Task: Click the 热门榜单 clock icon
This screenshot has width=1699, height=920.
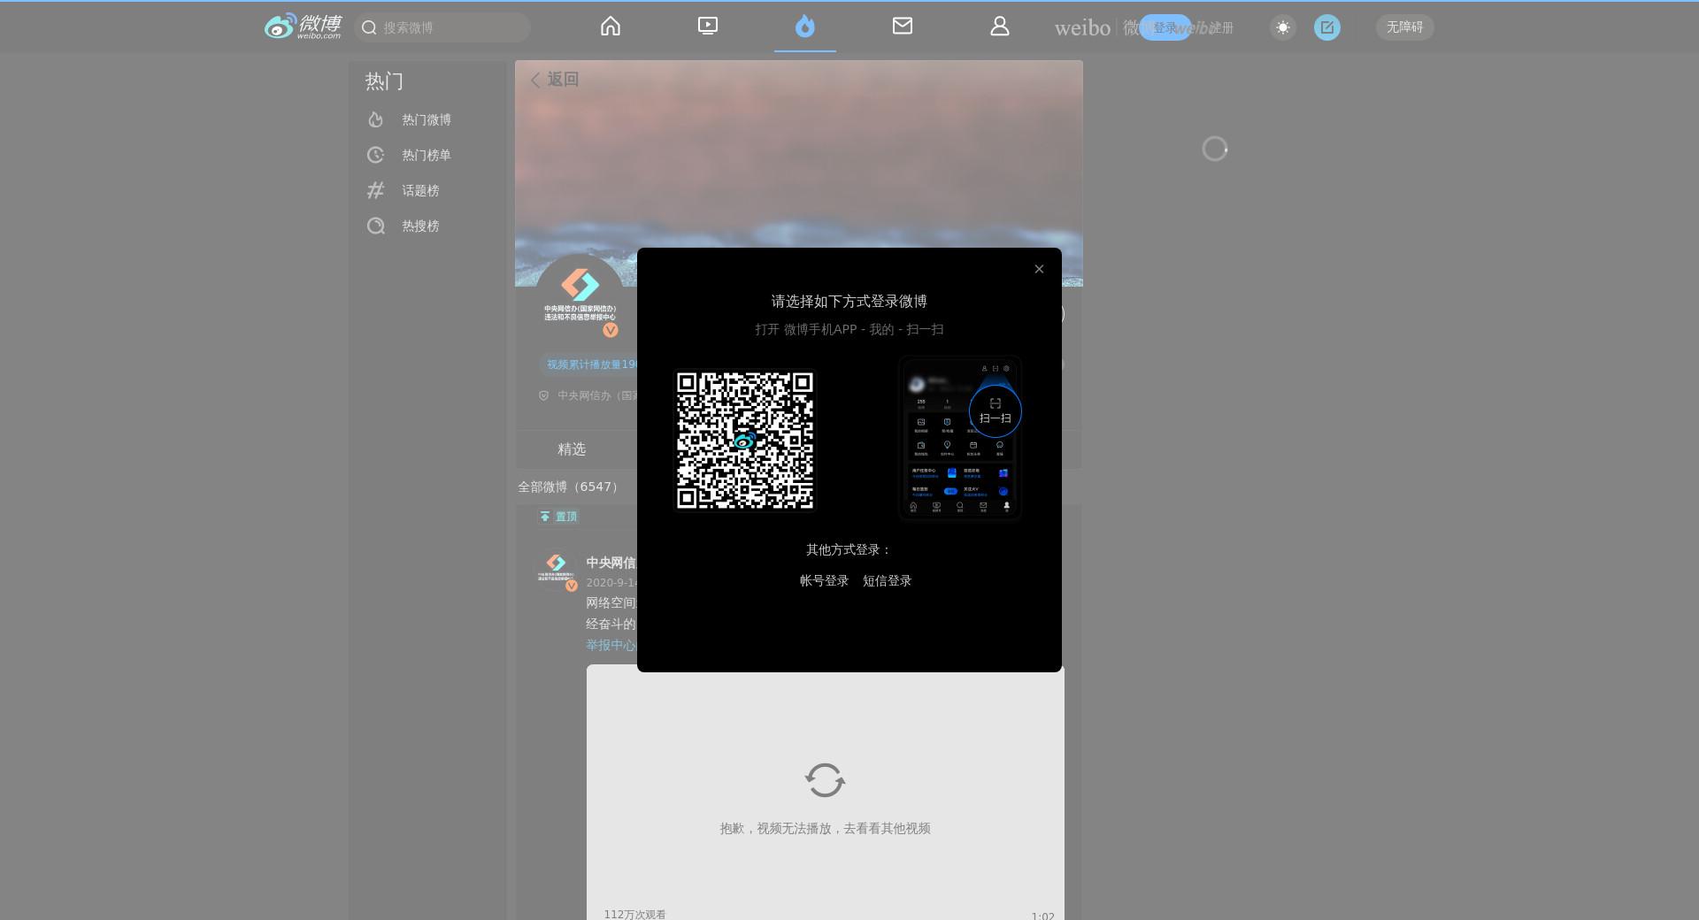Action: point(376,155)
